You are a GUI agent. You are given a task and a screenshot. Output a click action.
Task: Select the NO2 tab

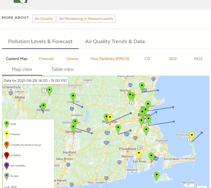click(198, 59)
